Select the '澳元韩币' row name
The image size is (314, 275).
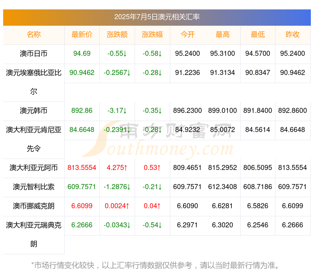(x=34, y=111)
